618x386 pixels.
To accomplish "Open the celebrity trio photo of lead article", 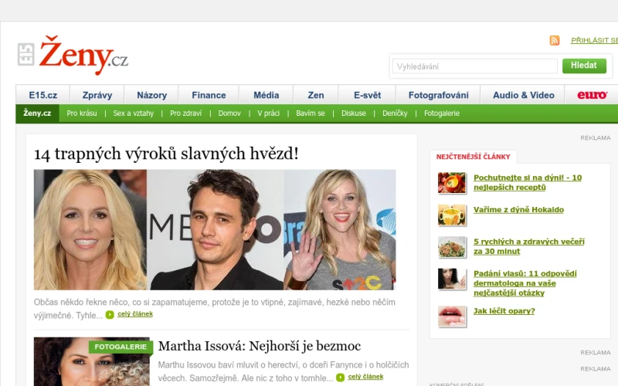I will click(215, 229).
